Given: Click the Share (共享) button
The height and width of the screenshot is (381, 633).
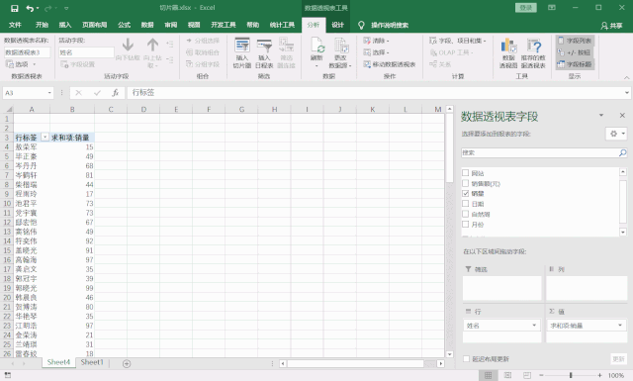Looking at the screenshot, I should coord(611,26).
